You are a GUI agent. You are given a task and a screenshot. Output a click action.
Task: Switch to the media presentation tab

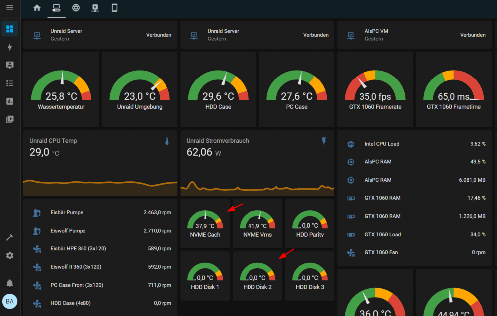tap(95, 8)
